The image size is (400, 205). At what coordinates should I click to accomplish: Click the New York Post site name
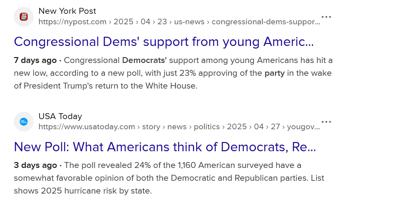coord(67,11)
